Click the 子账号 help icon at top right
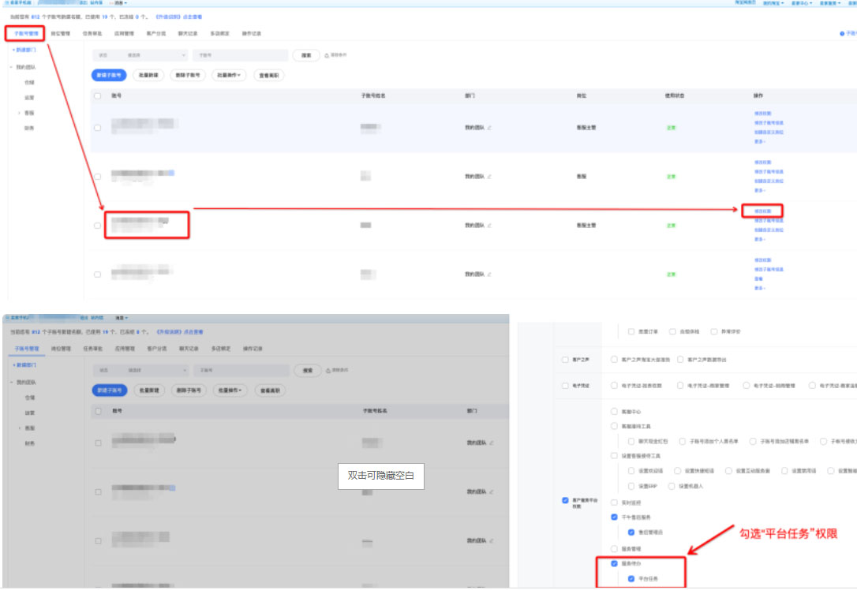Screen dimensions: 857x590 click(842, 34)
